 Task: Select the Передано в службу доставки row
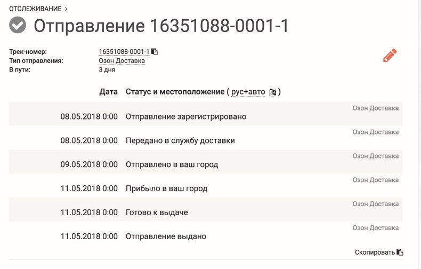(x=206, y=138)
